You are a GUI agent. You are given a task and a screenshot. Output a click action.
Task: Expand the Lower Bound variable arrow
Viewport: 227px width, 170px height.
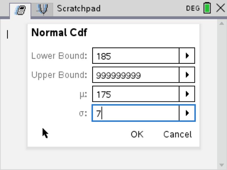pyautogui.click(x=187, y=56)
